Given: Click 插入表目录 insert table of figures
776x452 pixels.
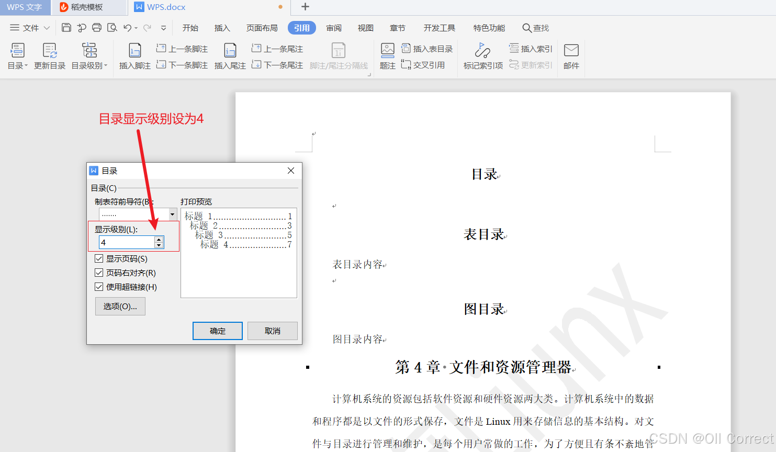Looking at the screenshot, I should [x=427, y=49].
